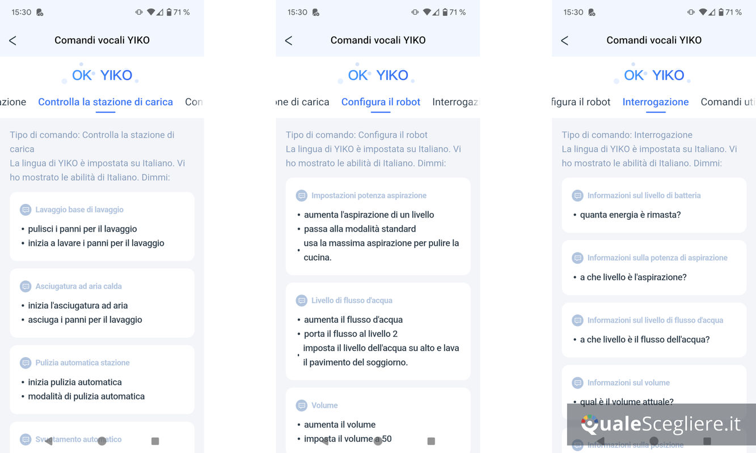Tap the command 'pulisci i panni per il lavaggio'
Image resolution: width=756 pixels, height=453 pixels.
point(83,229)
